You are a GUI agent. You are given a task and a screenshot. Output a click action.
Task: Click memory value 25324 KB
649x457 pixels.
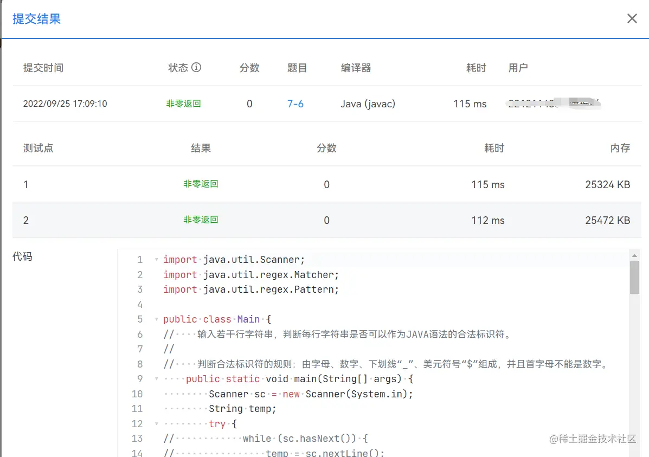point(607,184)
